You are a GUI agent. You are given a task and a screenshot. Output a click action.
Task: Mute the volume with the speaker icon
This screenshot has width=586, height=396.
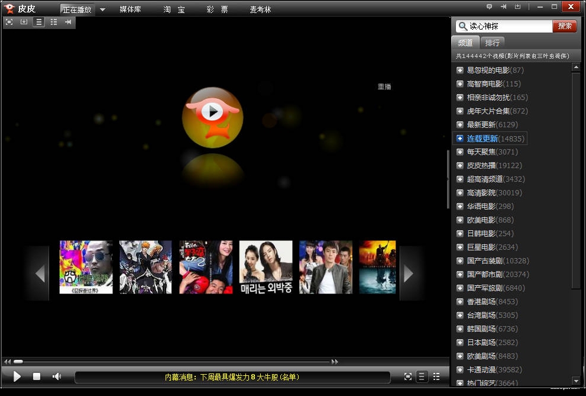point(57,376)
